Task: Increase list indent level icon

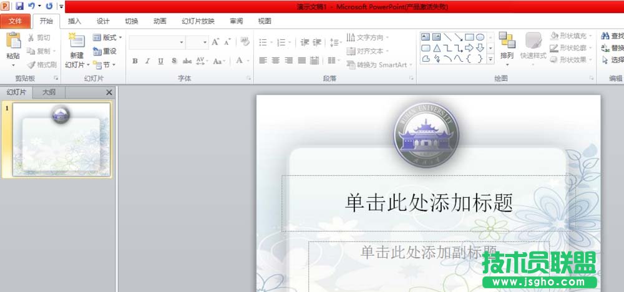Action: (317, 42)
